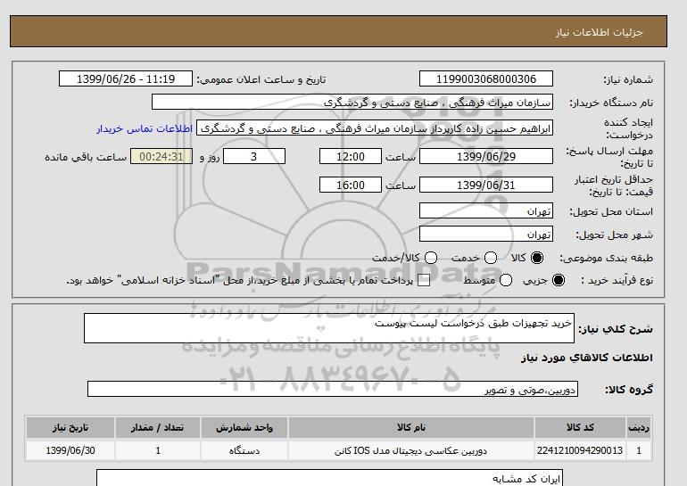Click the remaining days field showing 3

click(x=254, y=156)
